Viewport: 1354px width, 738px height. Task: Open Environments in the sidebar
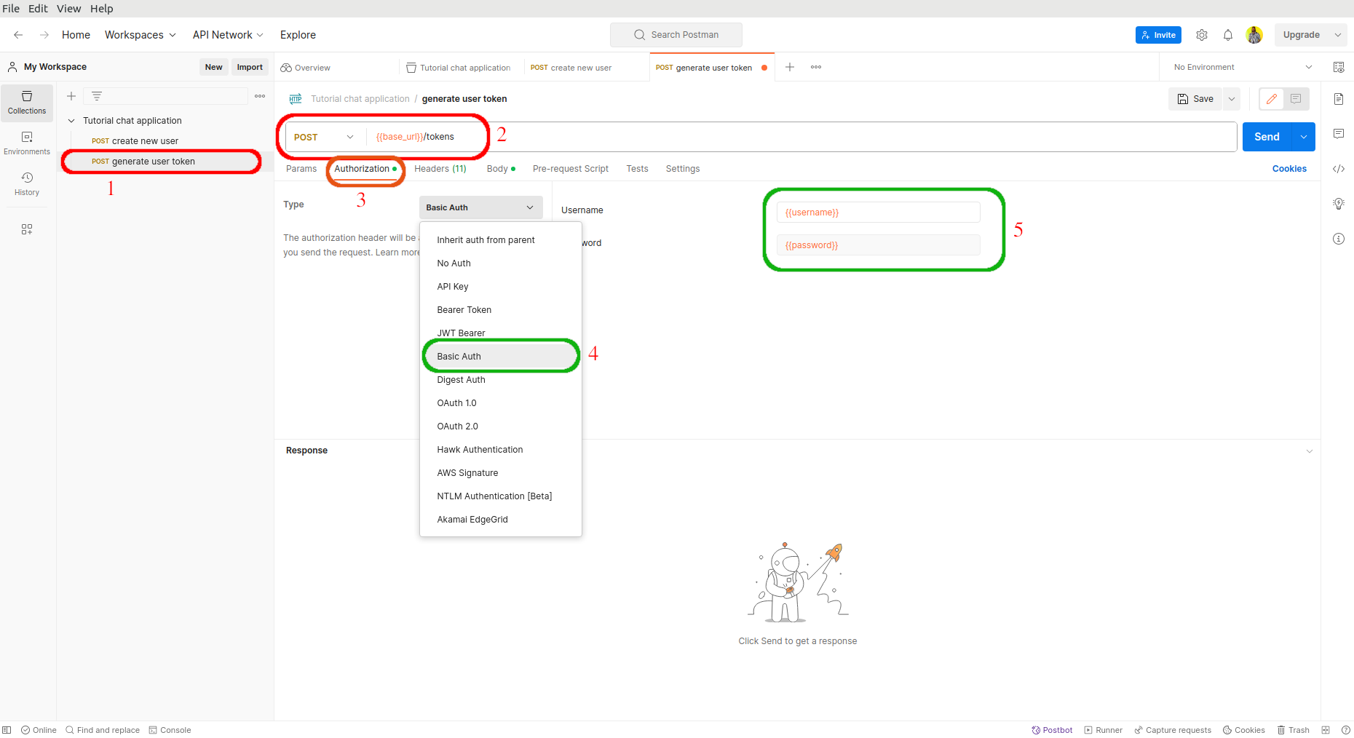[27, 143]
